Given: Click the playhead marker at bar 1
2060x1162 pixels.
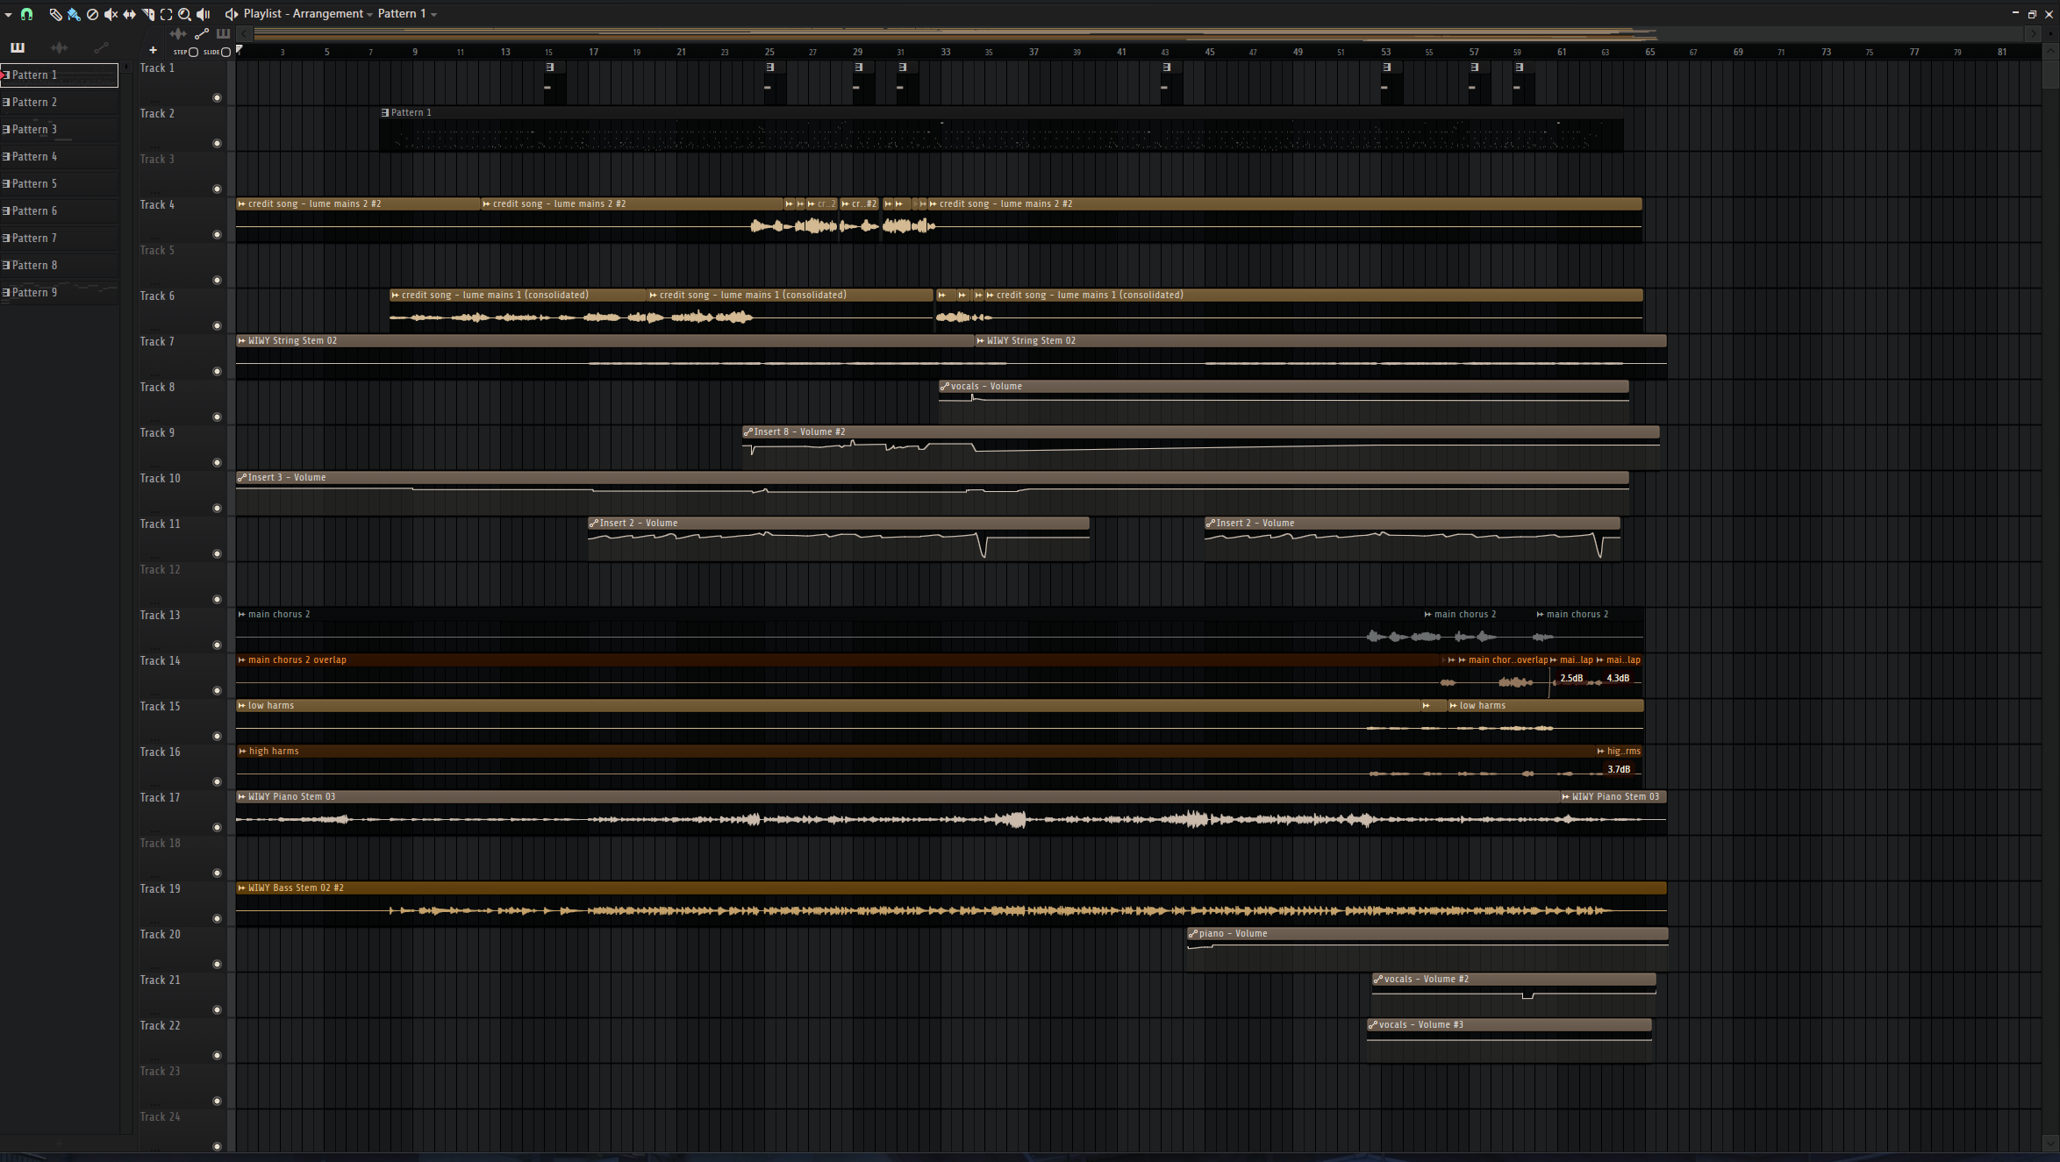Looking at the screenshot, I should (240, 50).
